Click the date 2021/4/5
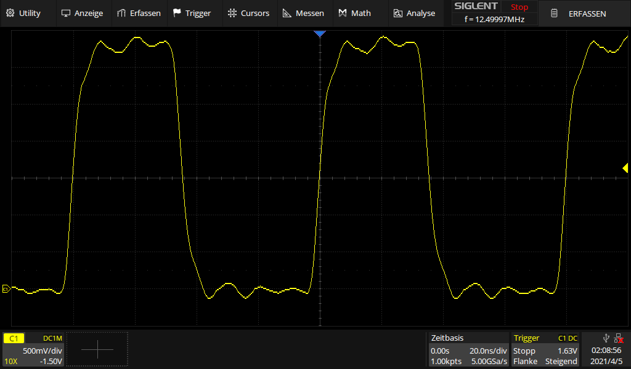 [606, 362]
